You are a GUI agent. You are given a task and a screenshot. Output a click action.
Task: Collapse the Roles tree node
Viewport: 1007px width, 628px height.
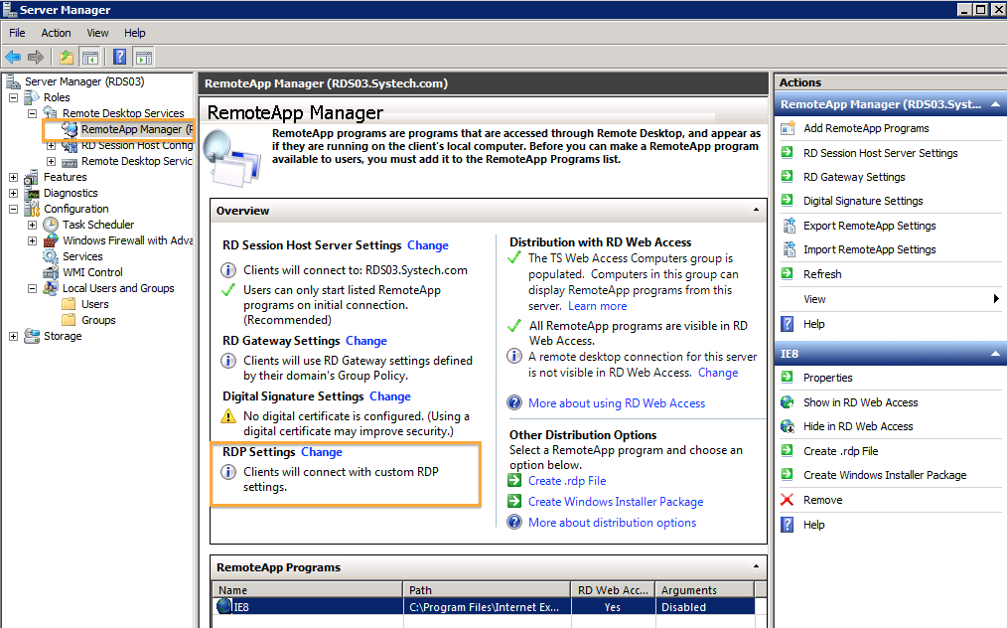[x=14, y=97]
